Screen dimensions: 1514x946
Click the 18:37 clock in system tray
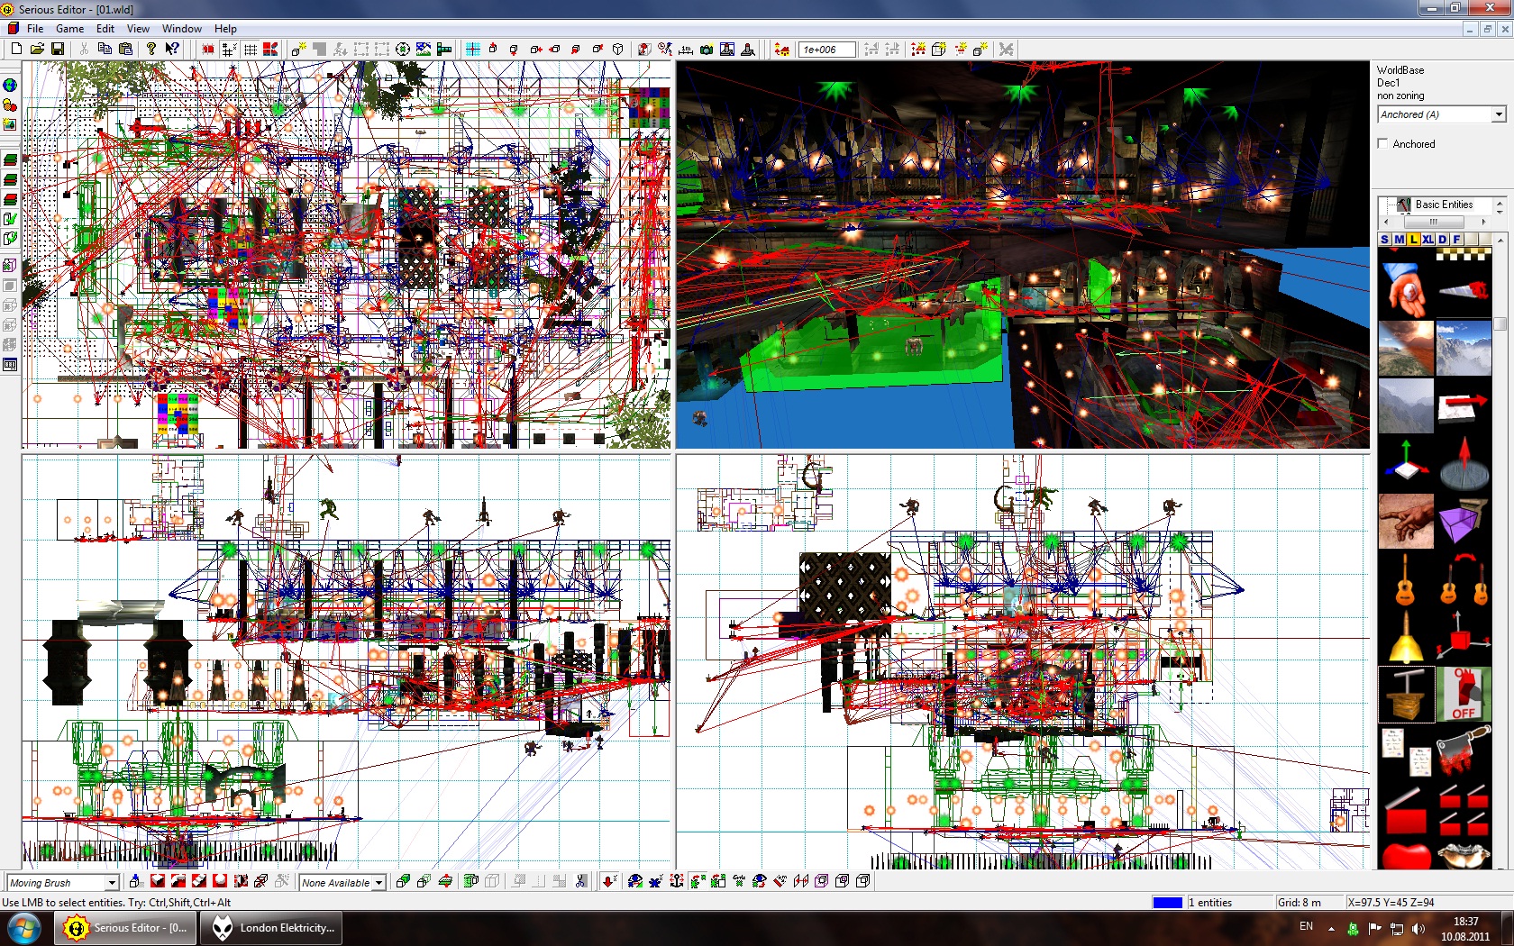click(1465, 922)
